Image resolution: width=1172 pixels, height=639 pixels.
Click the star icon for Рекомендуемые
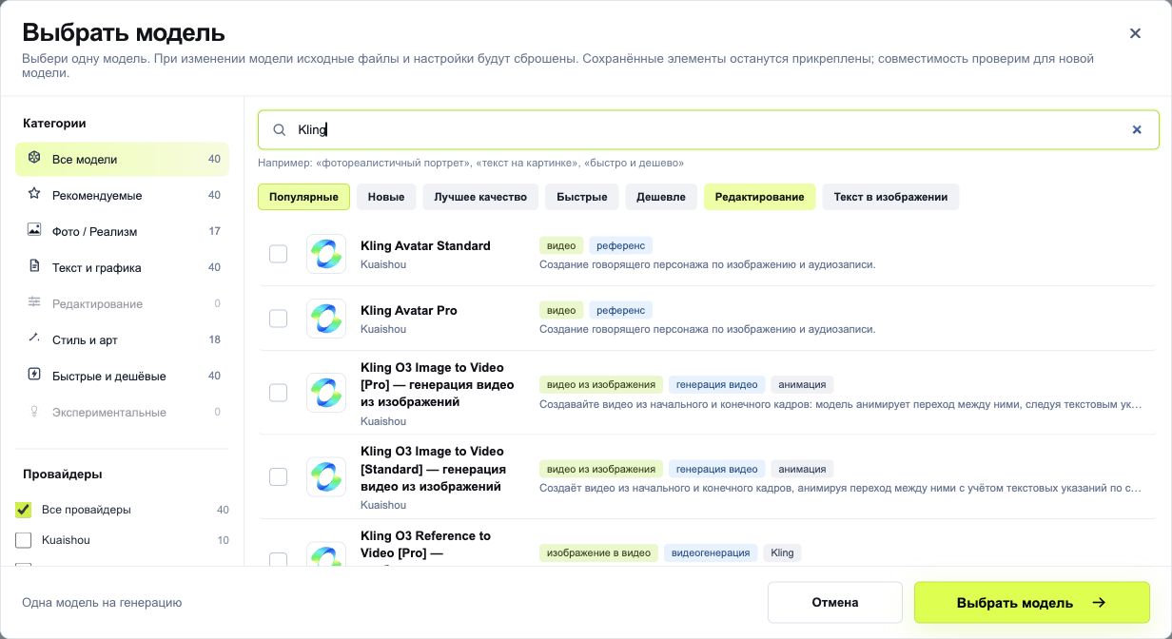(34, 195)
